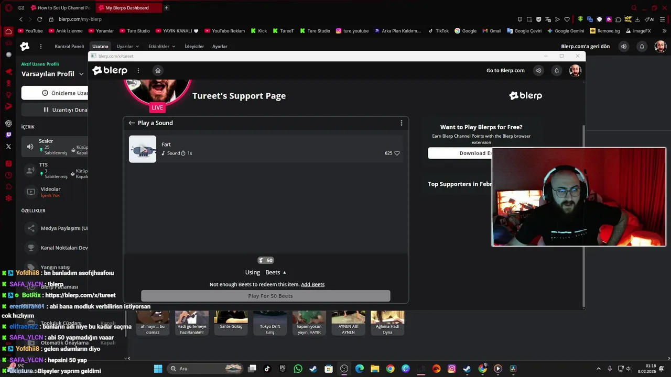Select TTS in the content sidebar

point(55,171)
